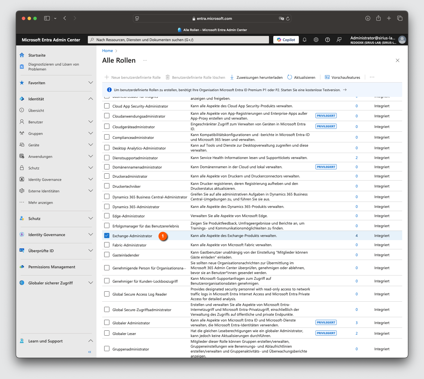The image size is (424, 379).
Task: Open new tab with plus icon
Action: click(x=389, y=18)
